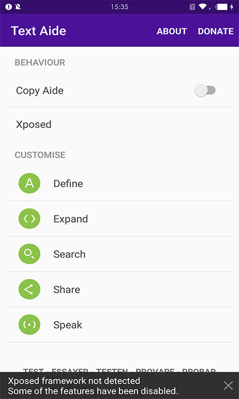The width and height of the screenshot is (239, 399).
Task: Select the Search list entry
Action: point(119,254)
